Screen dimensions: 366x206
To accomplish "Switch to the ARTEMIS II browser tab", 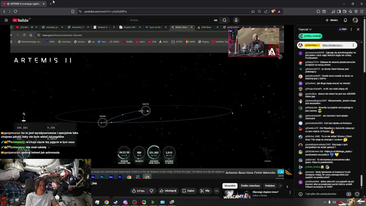I will pos(25,4).
